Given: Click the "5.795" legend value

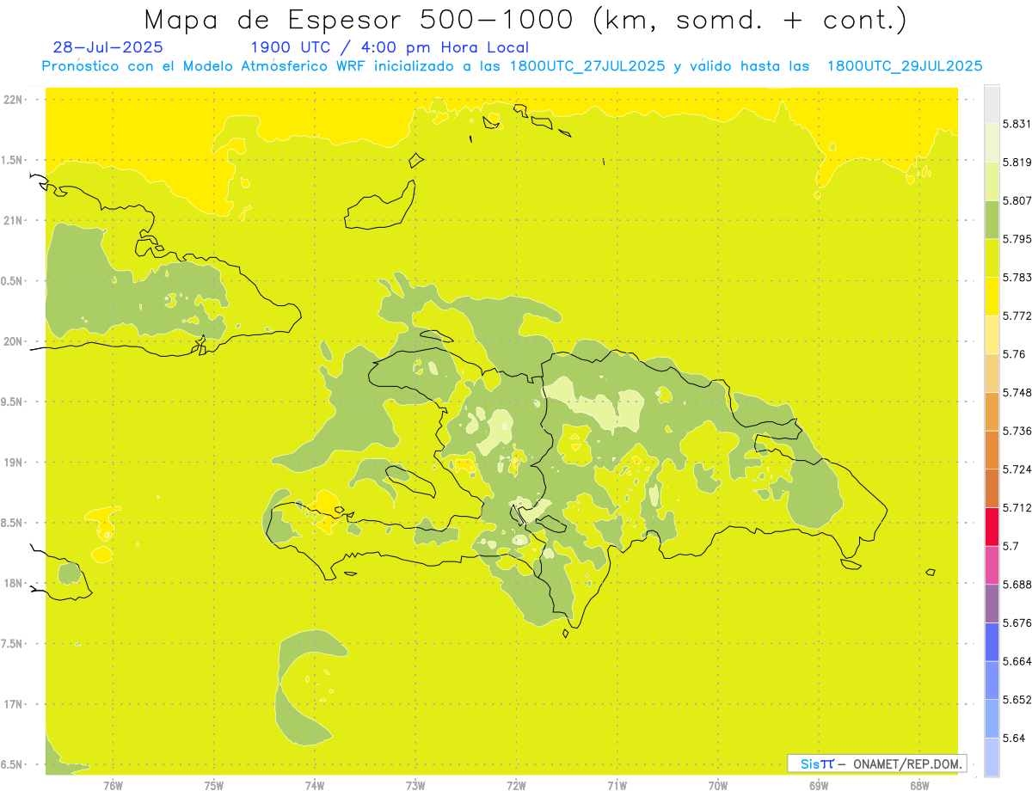Looking at the screenshot, I should coord(1017,239).
